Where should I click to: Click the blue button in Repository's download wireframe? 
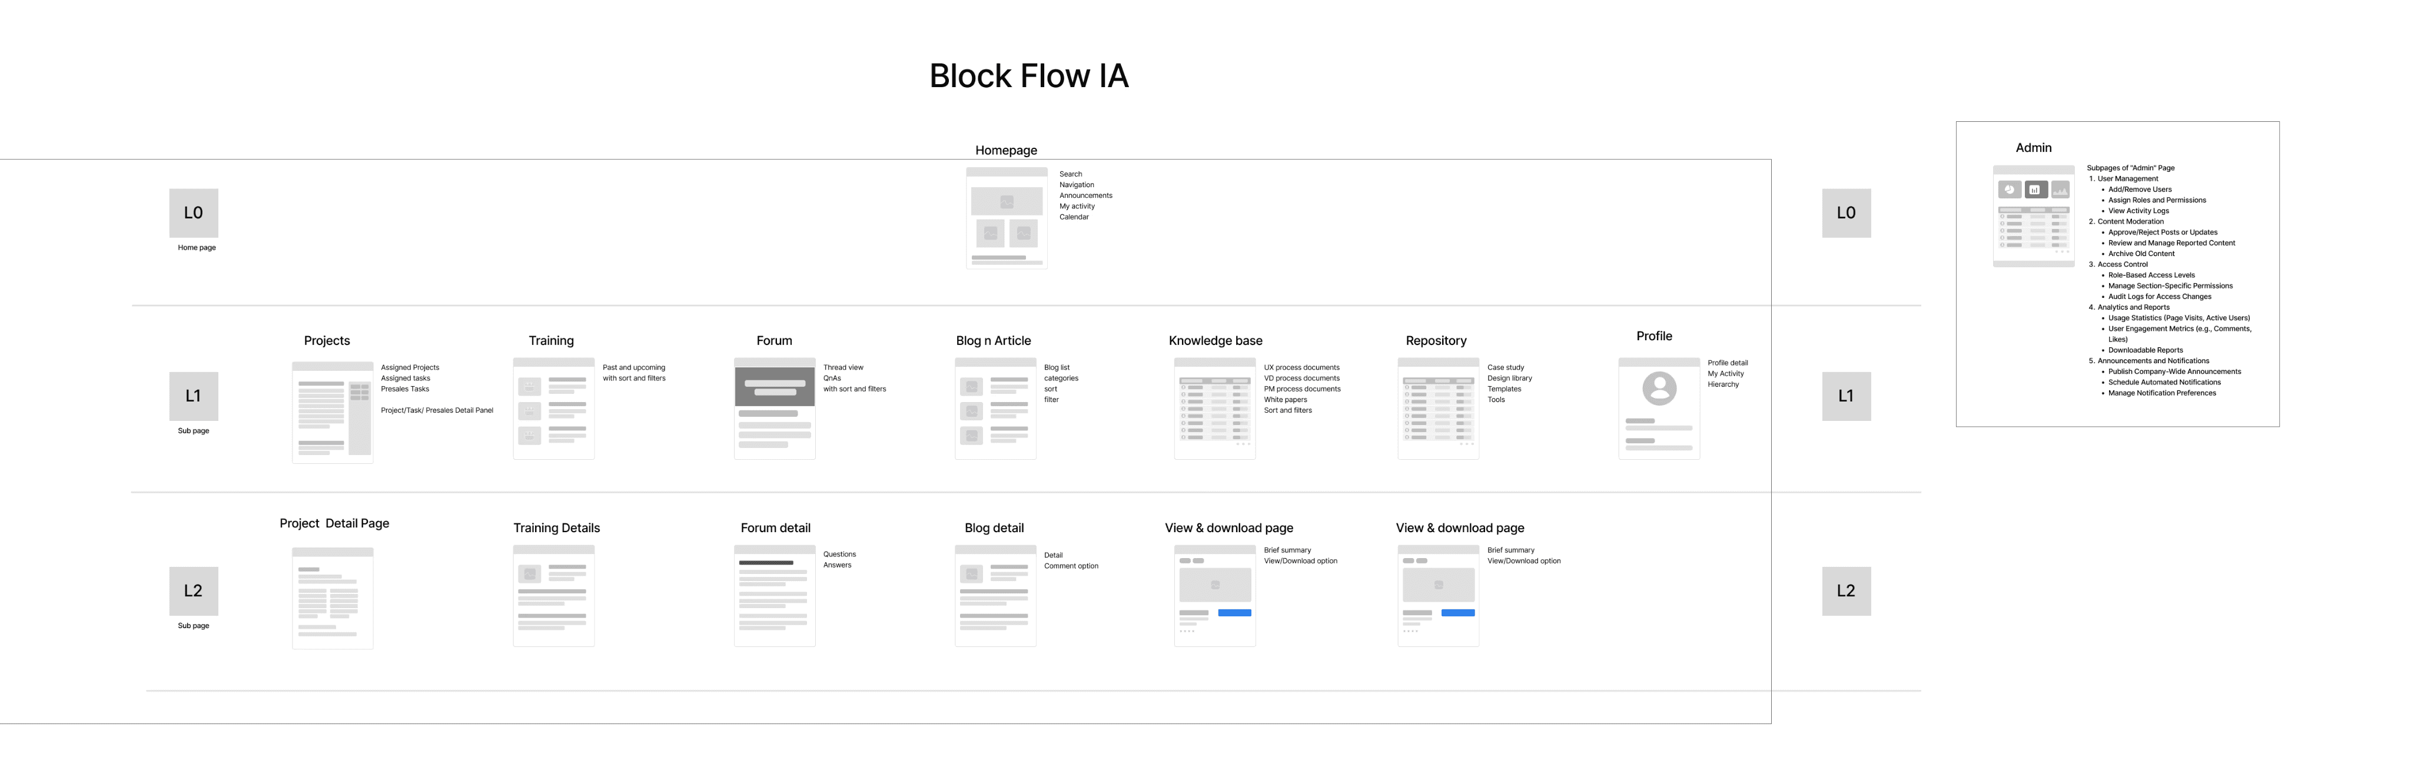pos(1457,613)
